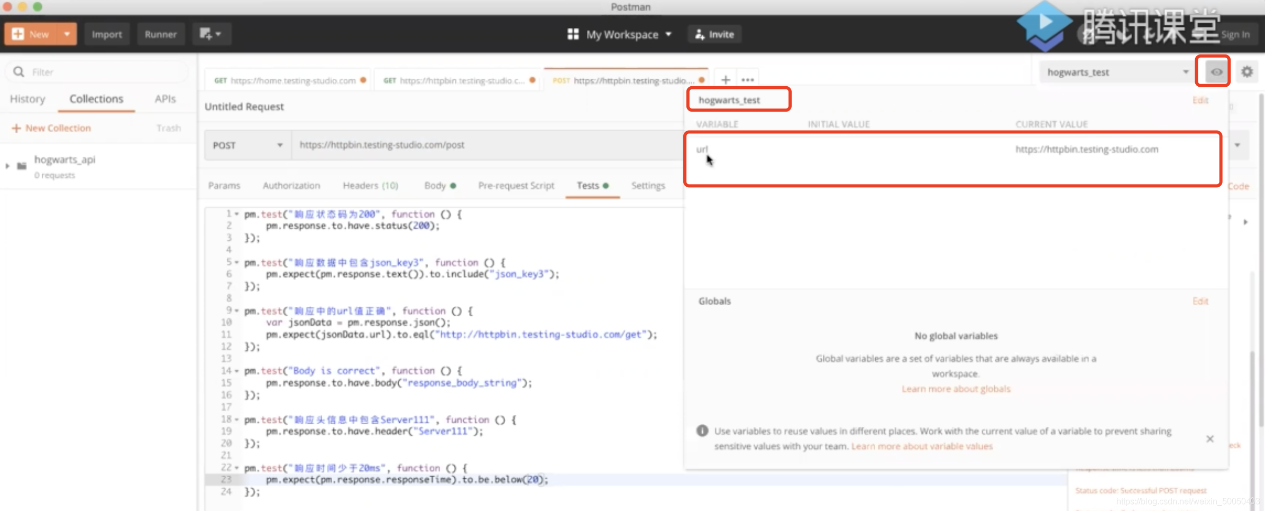Select the hogwarts_api collection folder icon
1265x511 pixels.
point(22,166)
